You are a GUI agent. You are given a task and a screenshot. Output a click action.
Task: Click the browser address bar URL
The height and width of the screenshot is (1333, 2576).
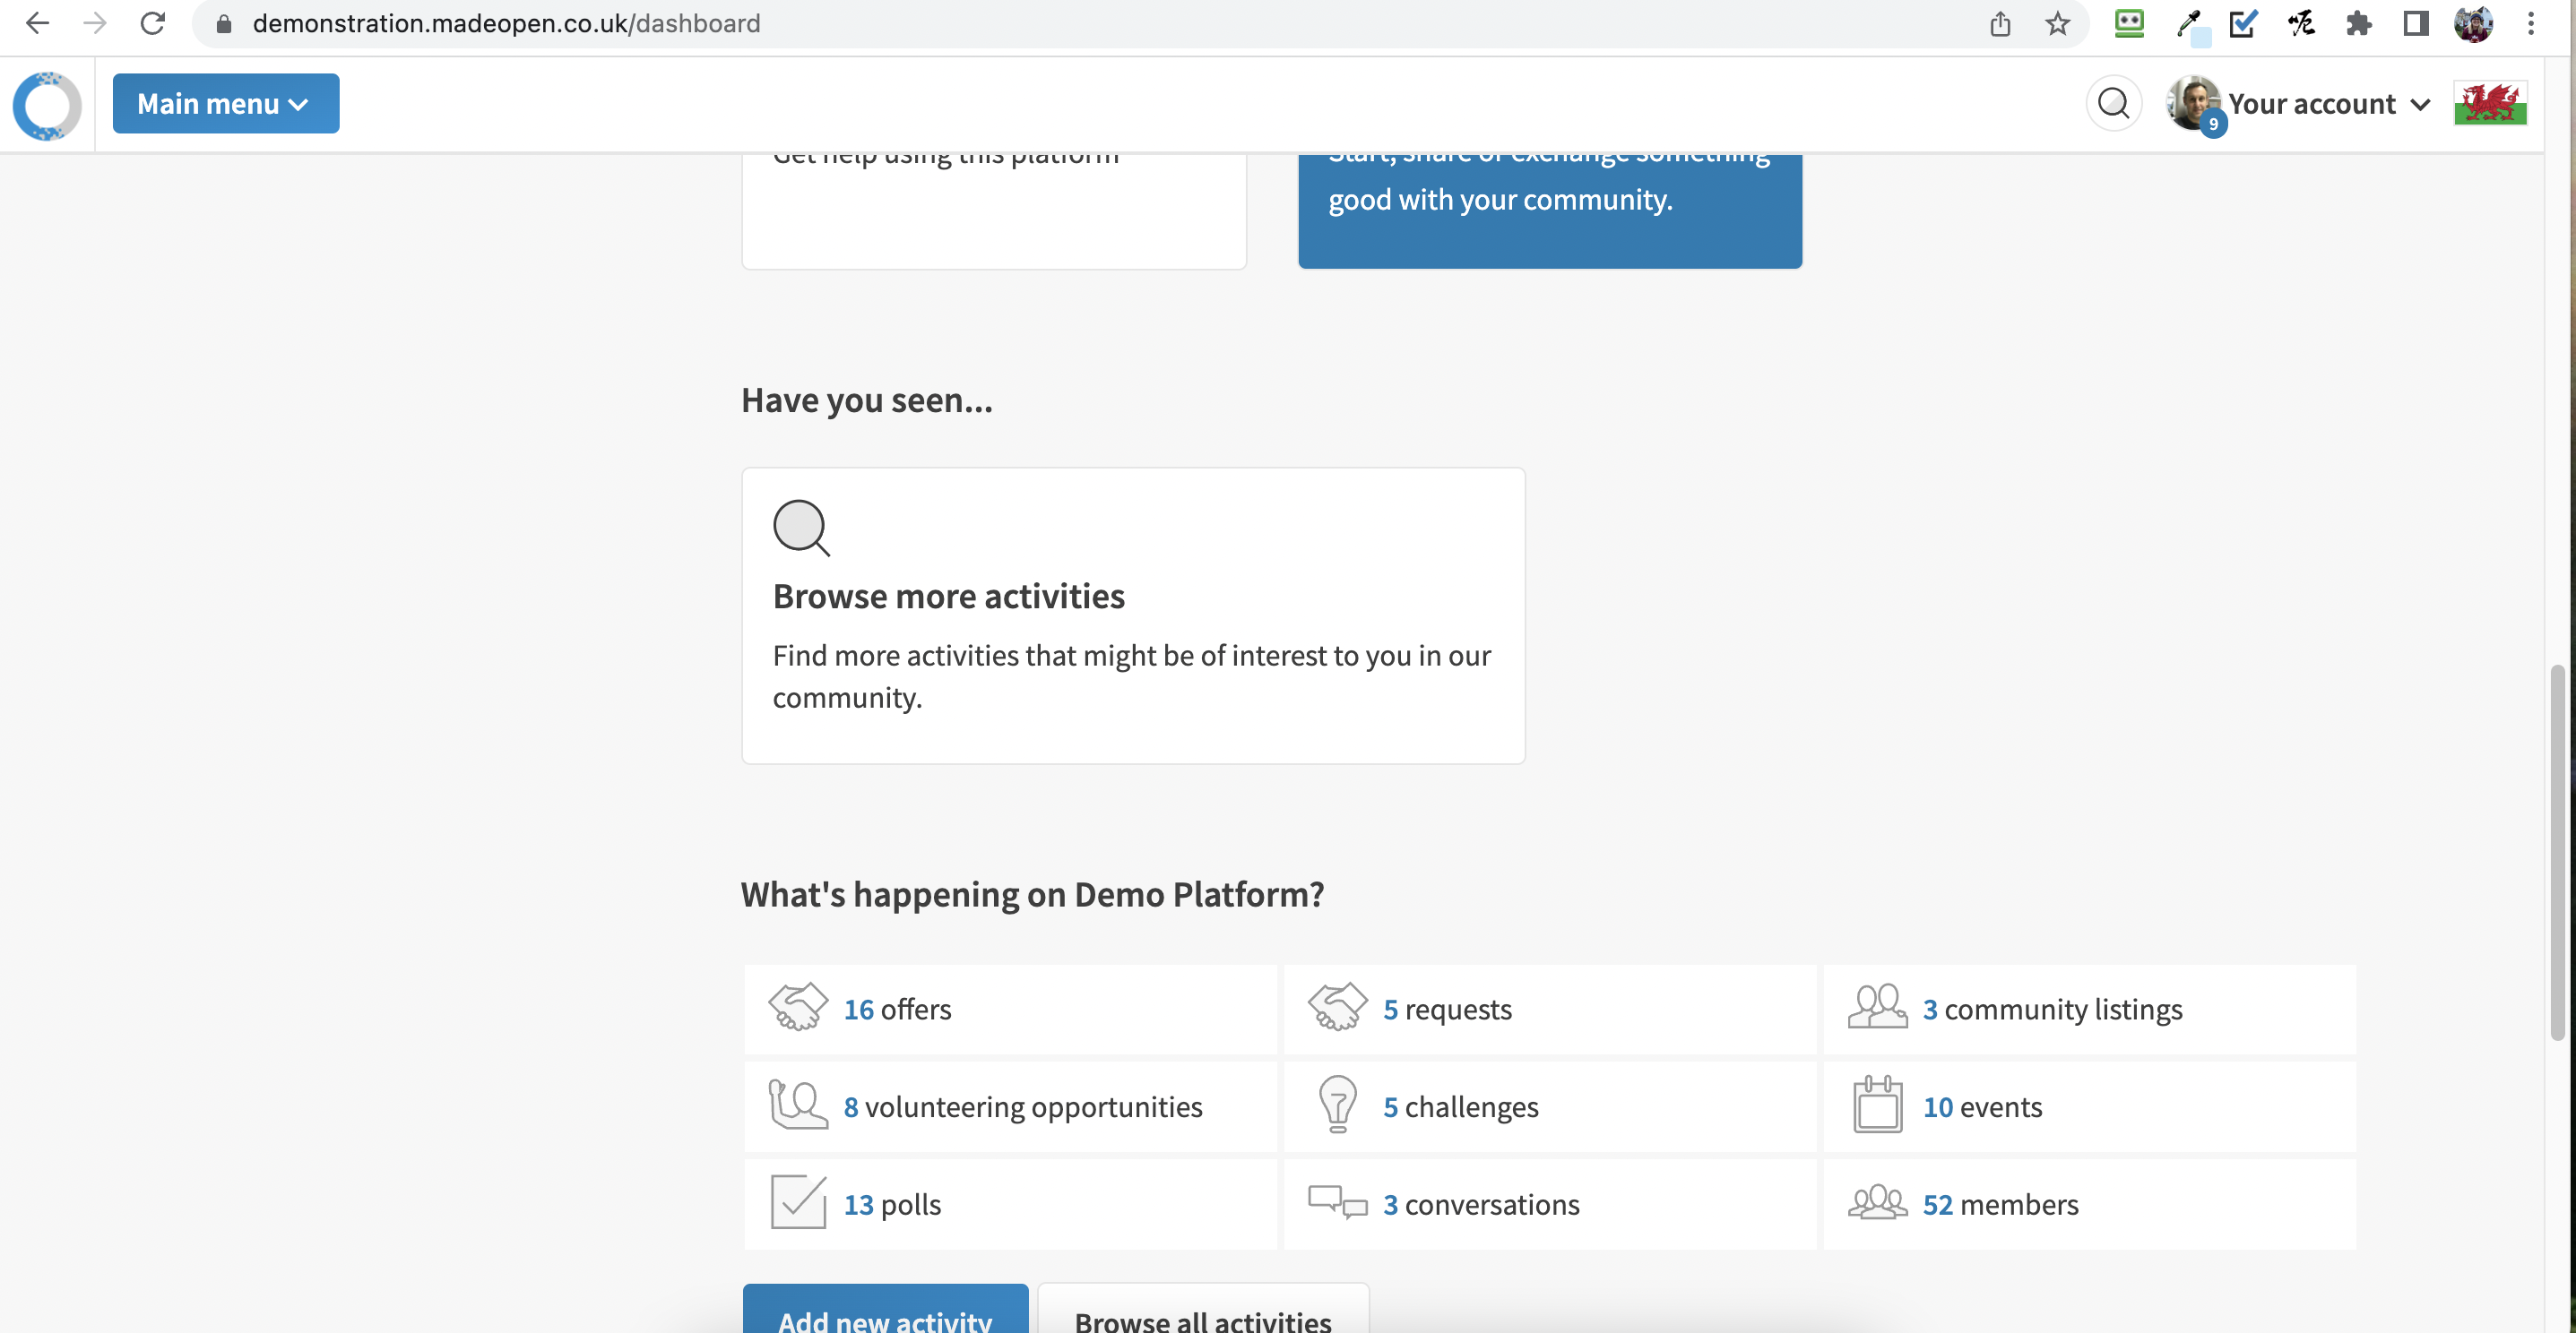coord(506,24)
